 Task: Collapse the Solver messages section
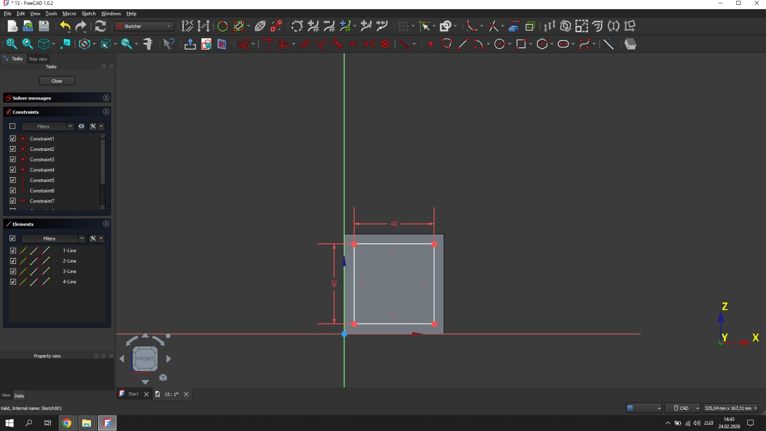[106, 98]
